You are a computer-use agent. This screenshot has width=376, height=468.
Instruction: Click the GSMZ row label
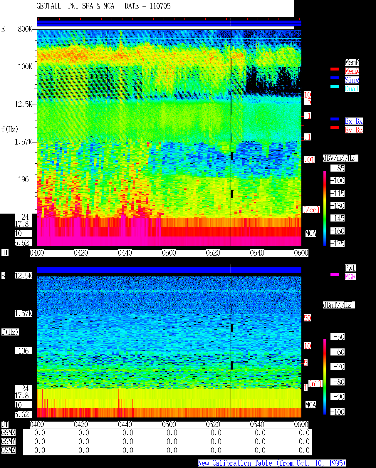click(8, 450)
